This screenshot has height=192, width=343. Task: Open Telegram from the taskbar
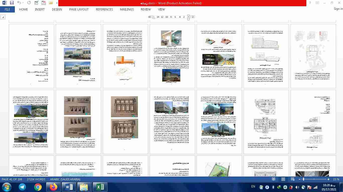coord(22,187)
